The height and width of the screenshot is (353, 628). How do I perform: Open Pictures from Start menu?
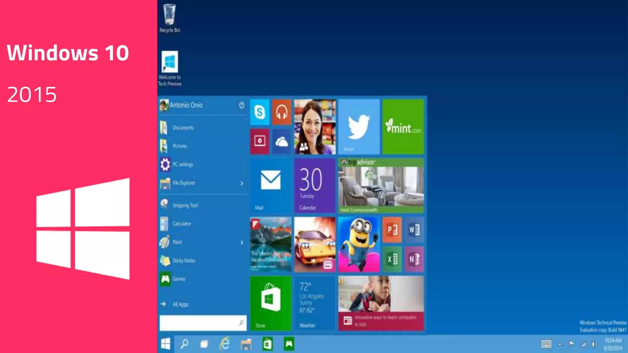click(203, 146)
